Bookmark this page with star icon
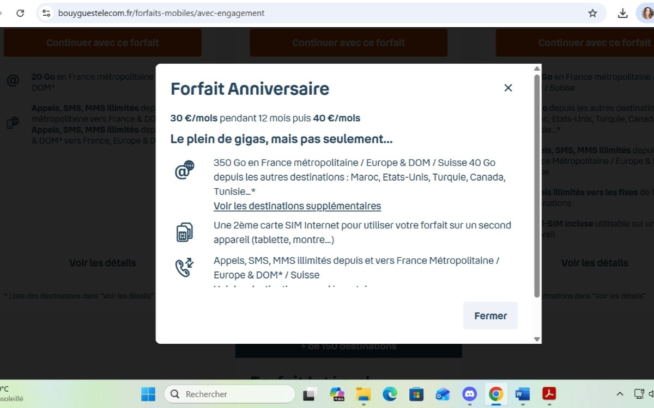 592,13
